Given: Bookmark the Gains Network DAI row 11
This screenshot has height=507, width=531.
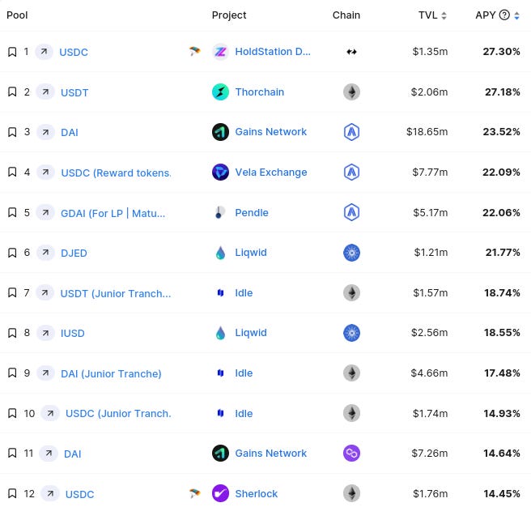Looking at the screenshot, I should (x=12, y=453).
